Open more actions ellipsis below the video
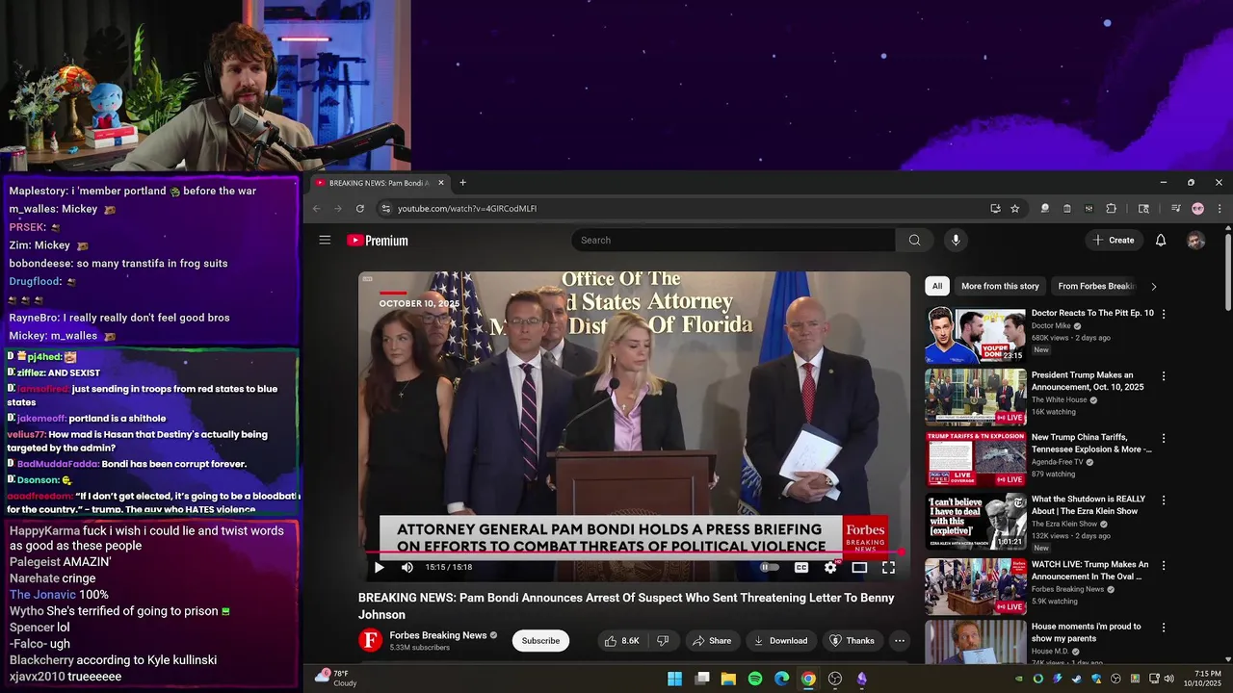 tap(900, 641)
